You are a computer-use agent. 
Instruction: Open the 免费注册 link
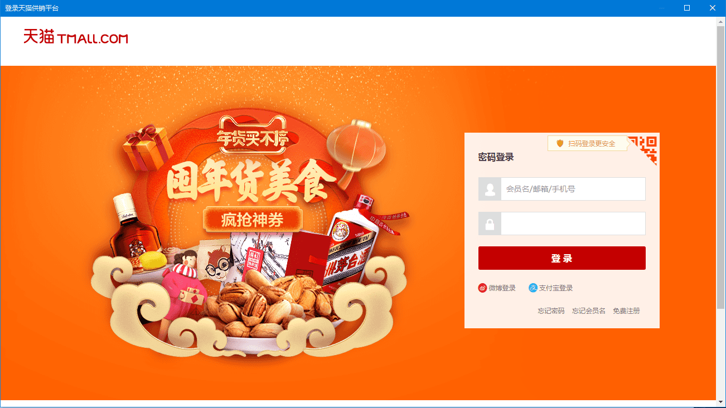pos(626,311)
